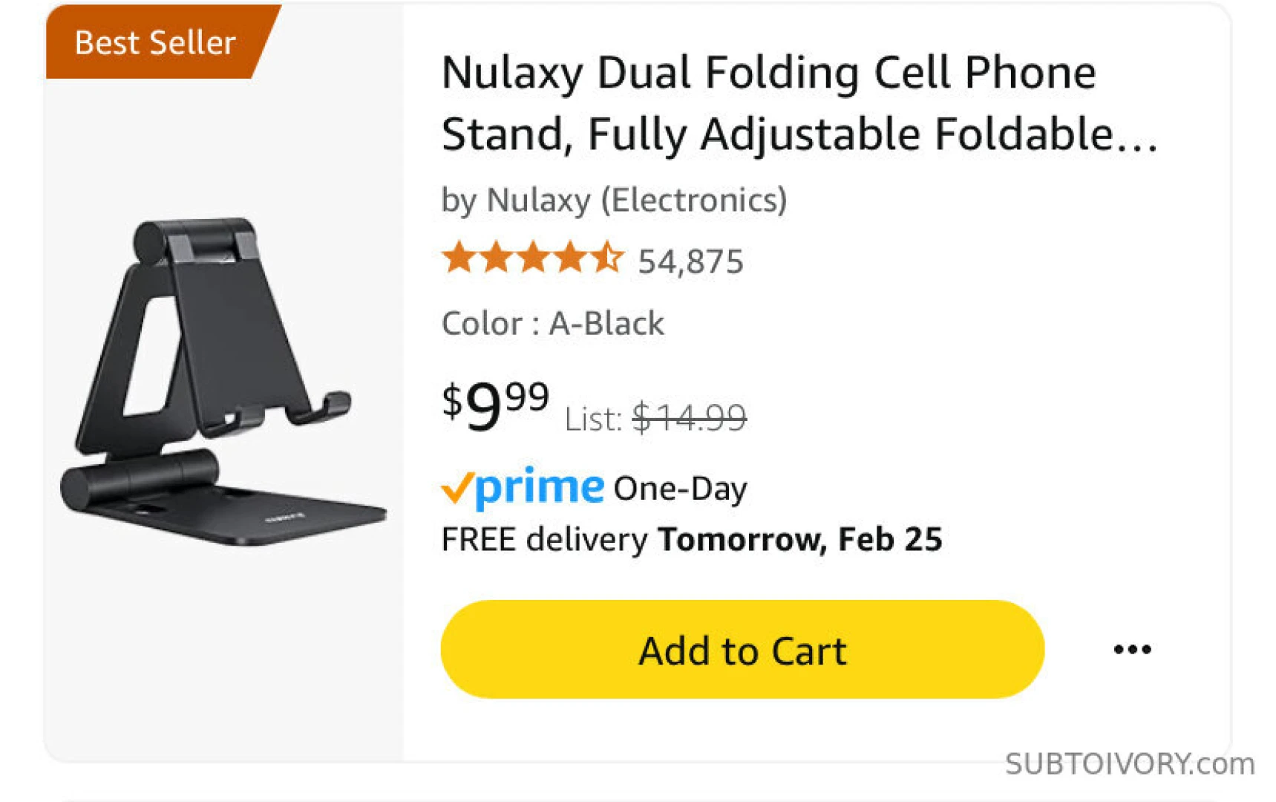The image size is (1276, 802).
Task: Click the $9.99 price
Action: coord(494,405)
